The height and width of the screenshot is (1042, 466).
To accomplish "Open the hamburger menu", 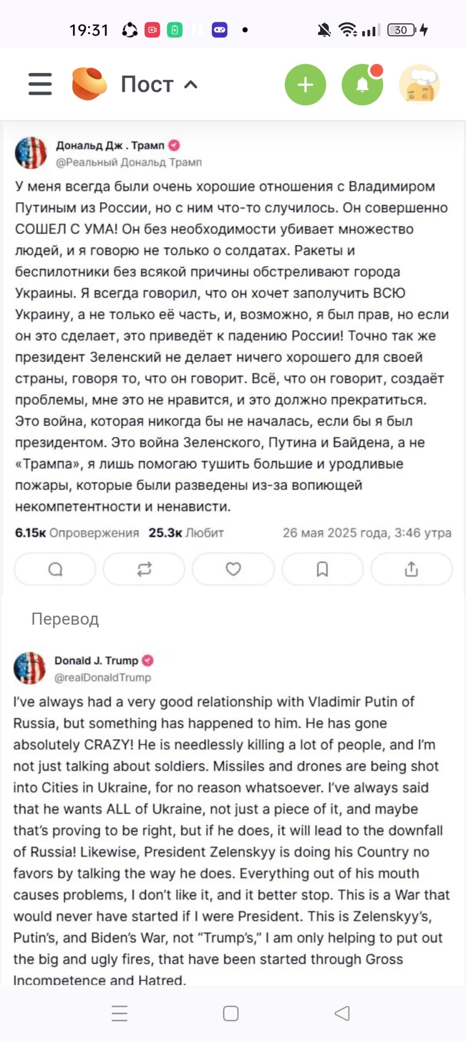I will pos(40,84).
